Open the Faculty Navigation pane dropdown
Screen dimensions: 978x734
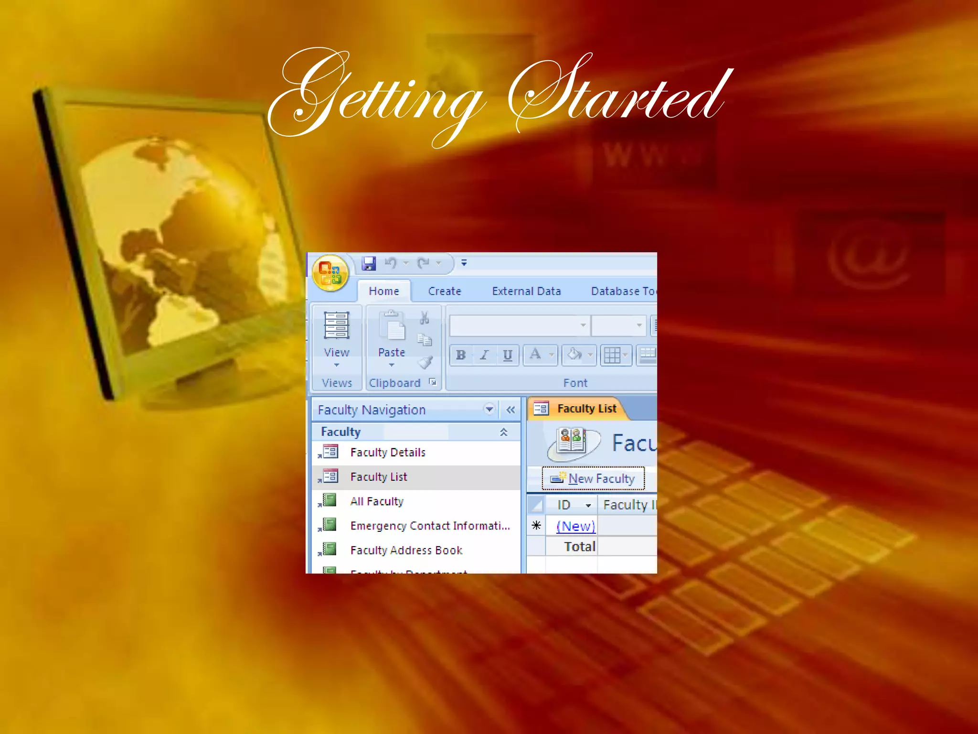coord(489,410)
